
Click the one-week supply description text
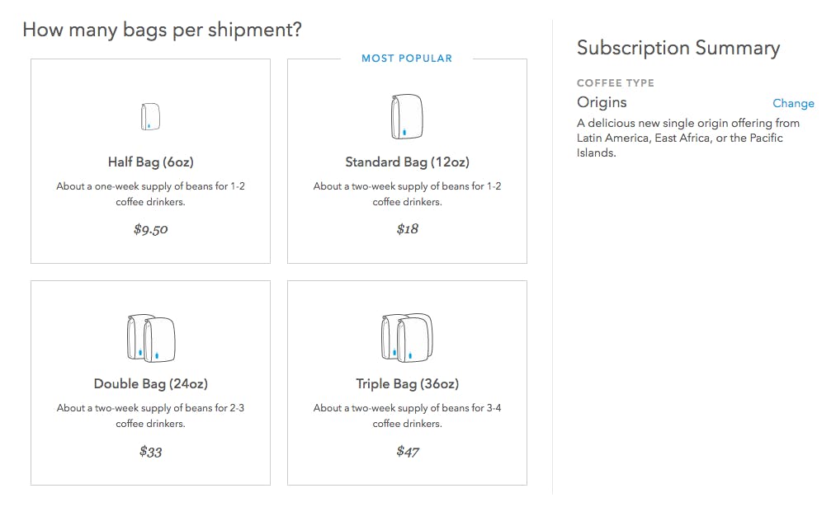coord(150,194)
